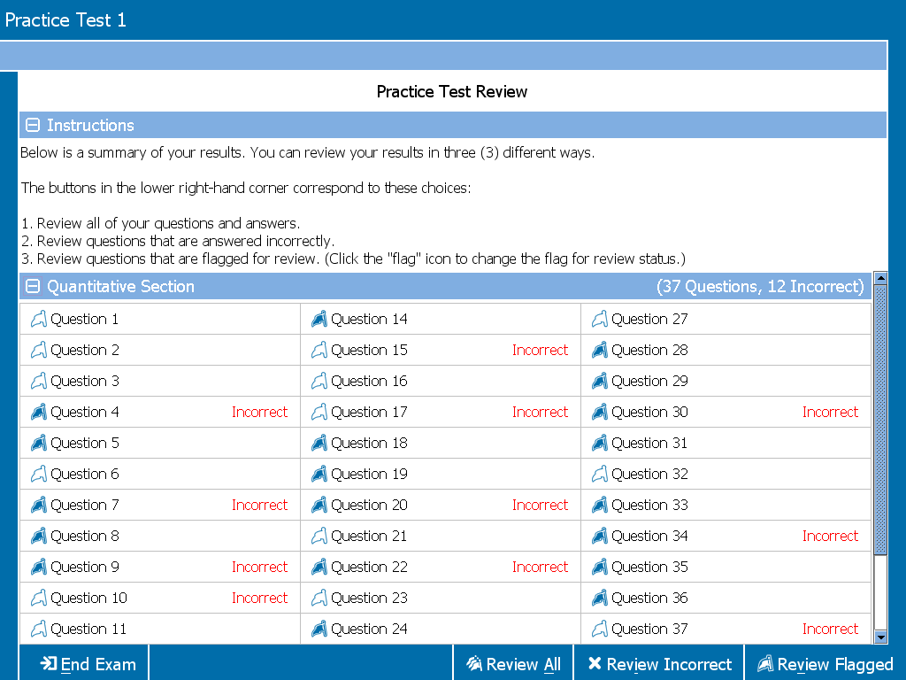906x680 pixels.
Task: Click the scrollbar down arrow
Action: [881, 636]
